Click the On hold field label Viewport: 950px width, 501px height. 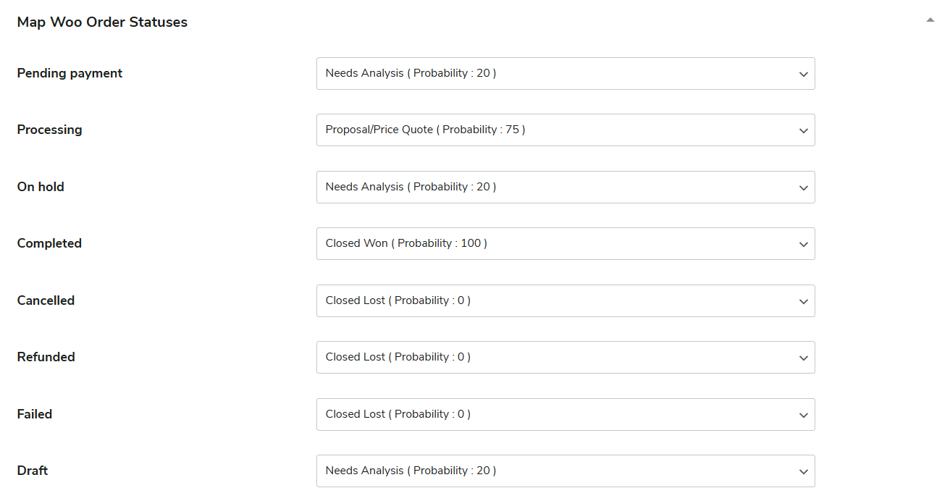[41, 187]
